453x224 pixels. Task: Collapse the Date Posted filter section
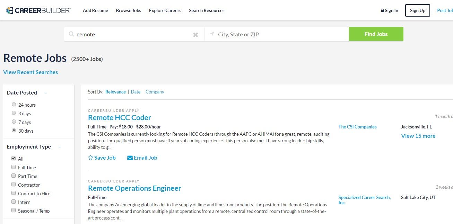pyautogui.click(x=46, y=93)
